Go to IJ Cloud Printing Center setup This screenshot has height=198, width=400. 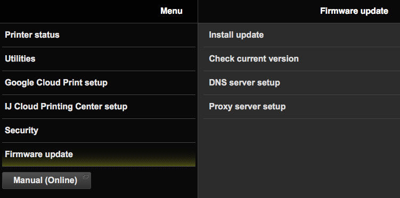tap(99, 107)
